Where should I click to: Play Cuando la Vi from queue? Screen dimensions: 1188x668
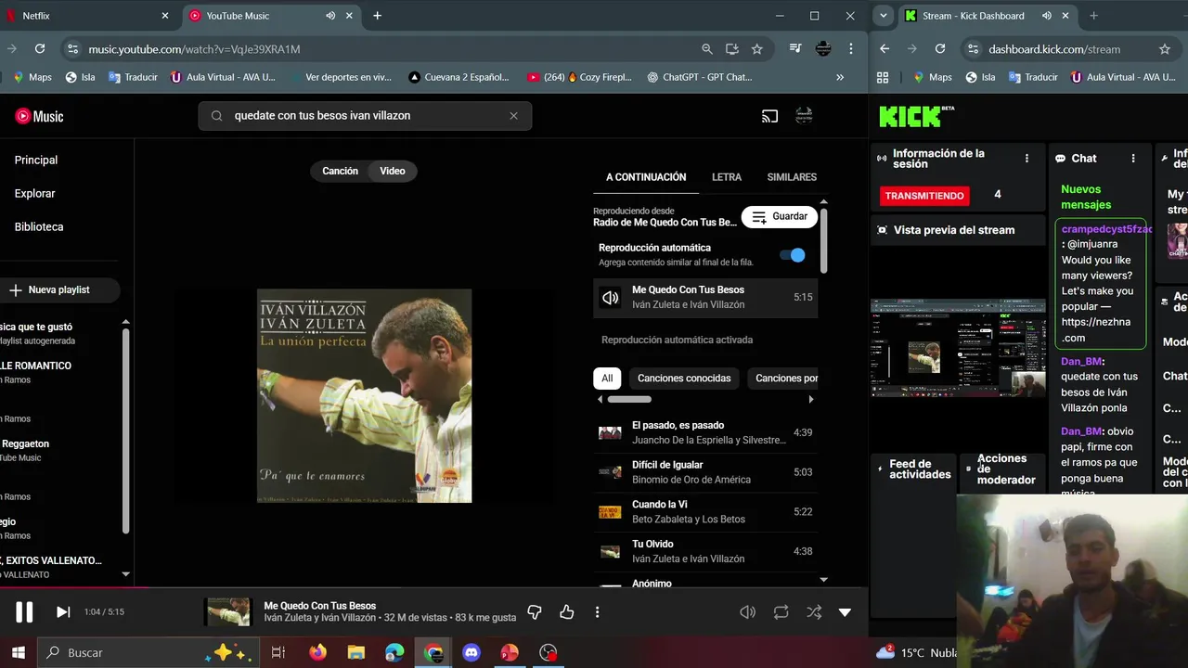coord(705,511)
